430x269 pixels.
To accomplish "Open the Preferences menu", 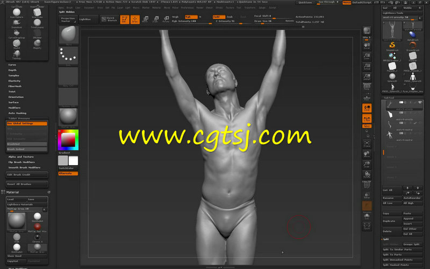I will point(187,8).
